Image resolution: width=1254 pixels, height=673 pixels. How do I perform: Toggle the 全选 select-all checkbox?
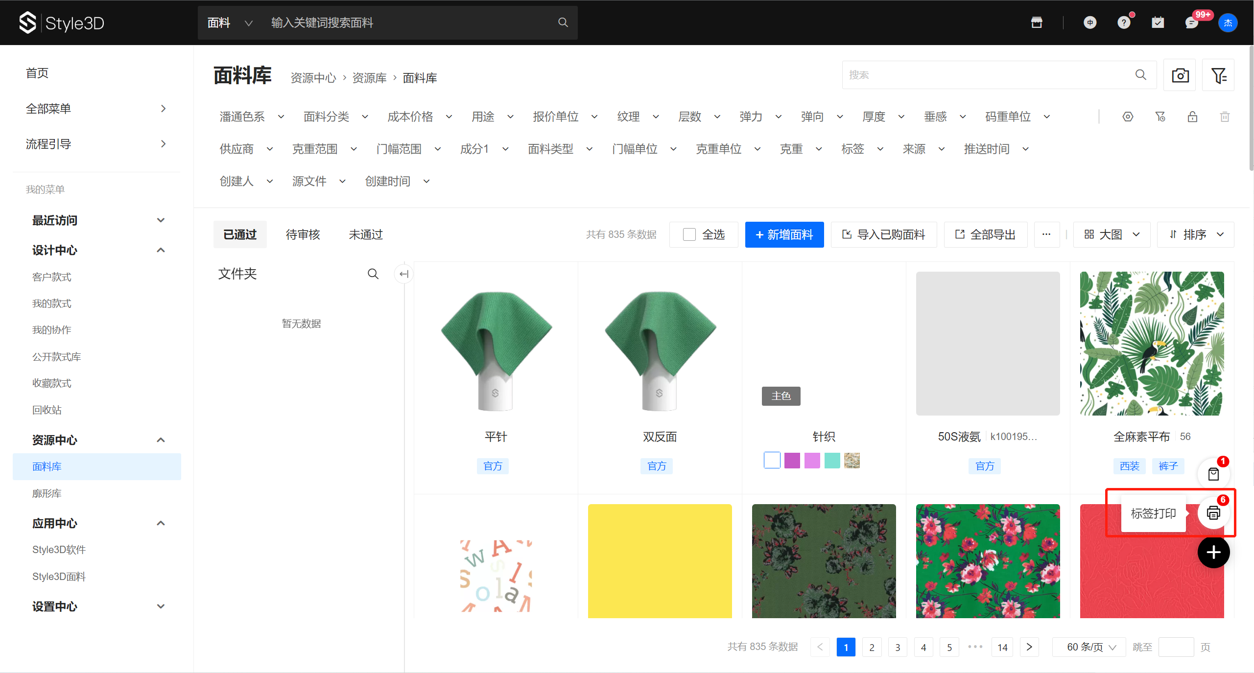tap(689, 235)
